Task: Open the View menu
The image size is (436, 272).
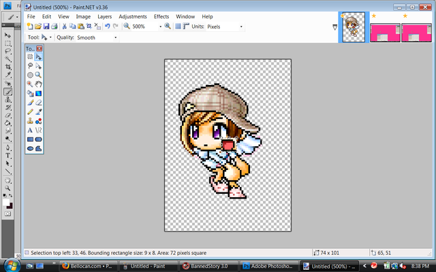Action: point(63,16)
